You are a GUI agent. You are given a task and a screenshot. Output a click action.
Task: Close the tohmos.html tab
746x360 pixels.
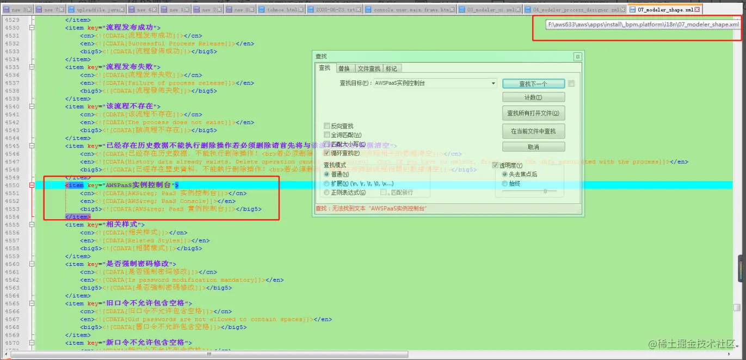[300, 10]
